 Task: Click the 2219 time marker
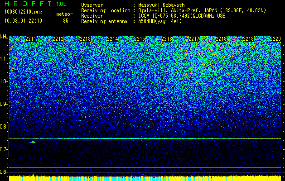click(x=248, y=38)
